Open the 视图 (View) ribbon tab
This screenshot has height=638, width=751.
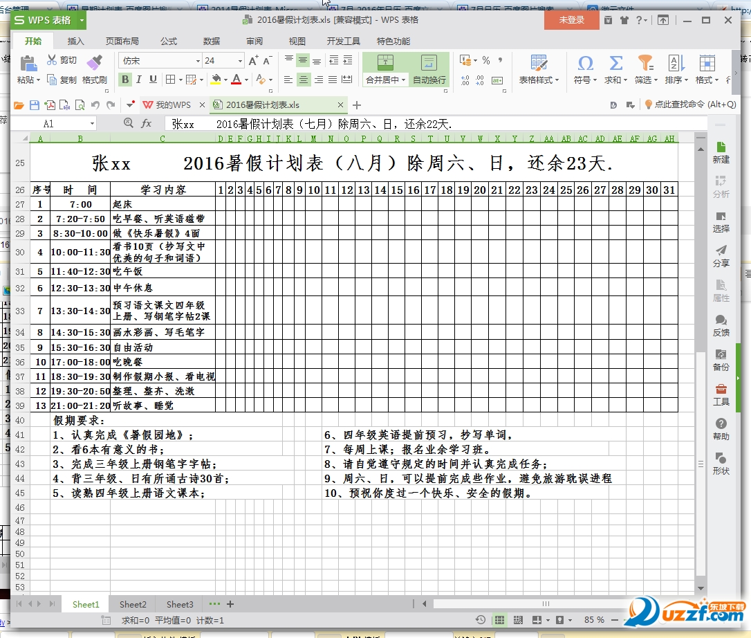click(x=297, y=42)
